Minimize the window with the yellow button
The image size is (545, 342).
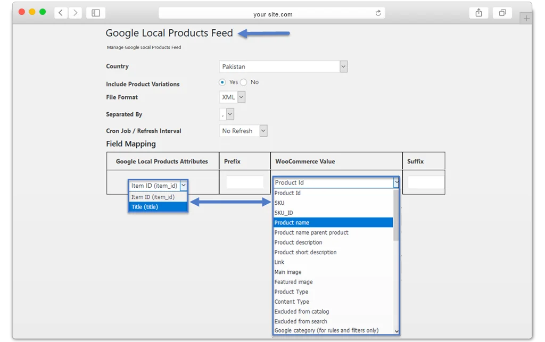pos(32,12)
